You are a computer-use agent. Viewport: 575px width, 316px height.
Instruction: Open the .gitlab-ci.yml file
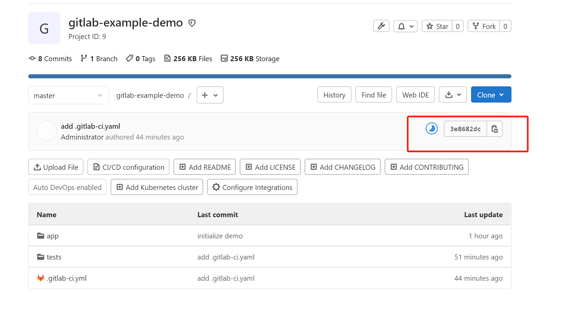click(x=67, y=278)
